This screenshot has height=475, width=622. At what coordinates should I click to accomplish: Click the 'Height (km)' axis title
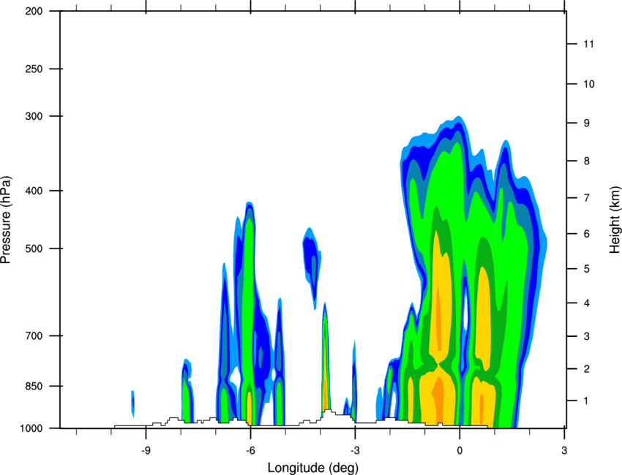pos(615,221)
